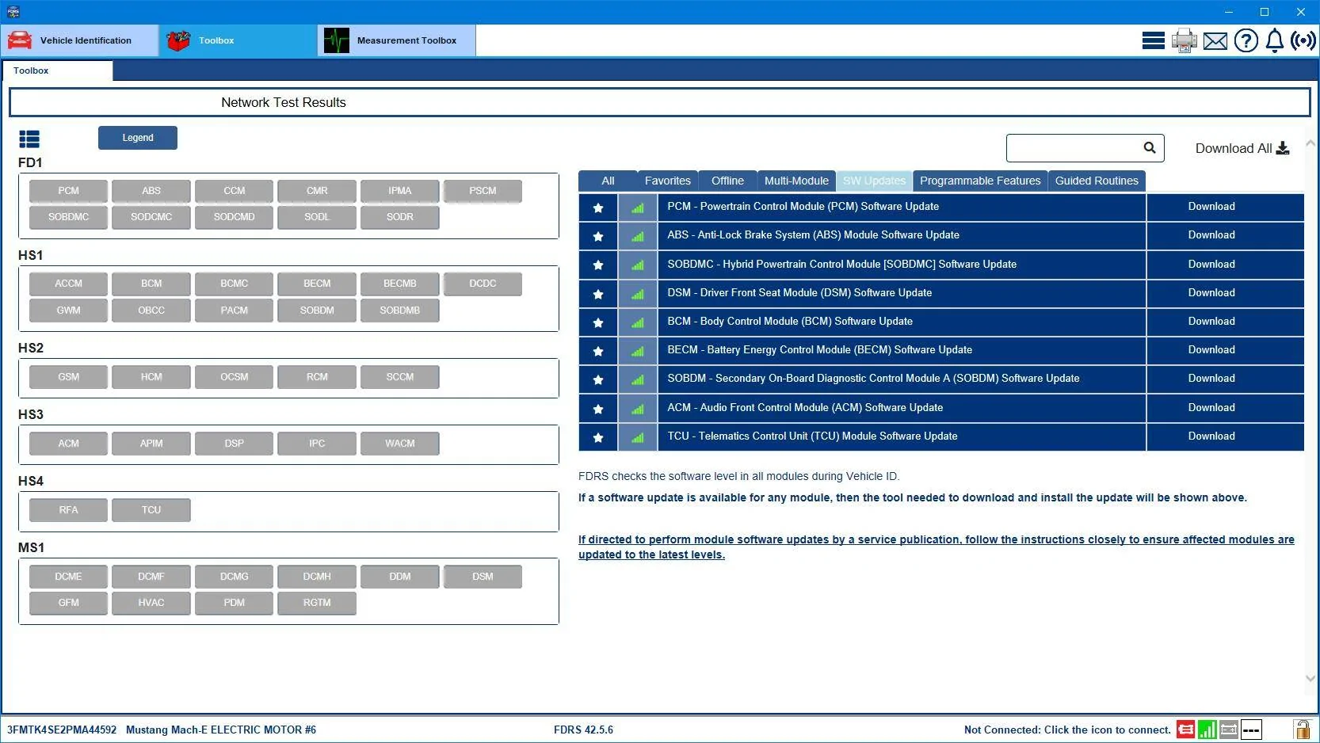Select the PCM module button in FD1
This screenshot has height=743, width=1320.
point(68,191)
